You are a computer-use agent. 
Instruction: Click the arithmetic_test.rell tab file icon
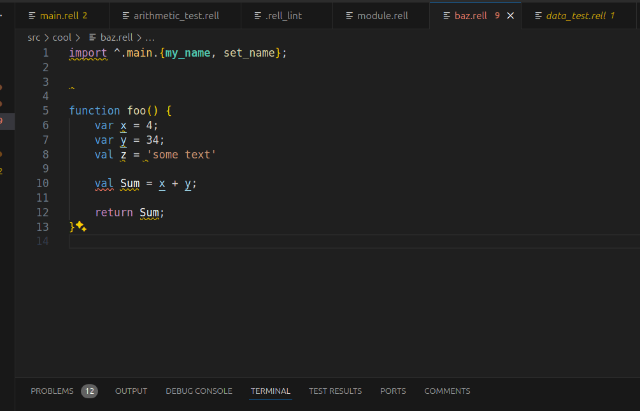(x=125, y=15)
